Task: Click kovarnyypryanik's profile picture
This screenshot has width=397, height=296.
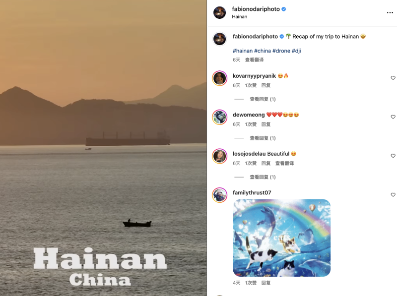Action: tap(219, 78)
